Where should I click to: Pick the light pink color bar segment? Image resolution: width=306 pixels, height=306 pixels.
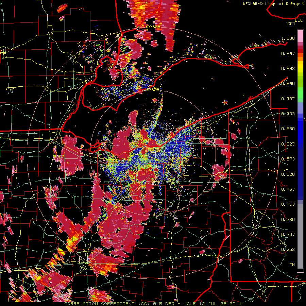[300, 36]
